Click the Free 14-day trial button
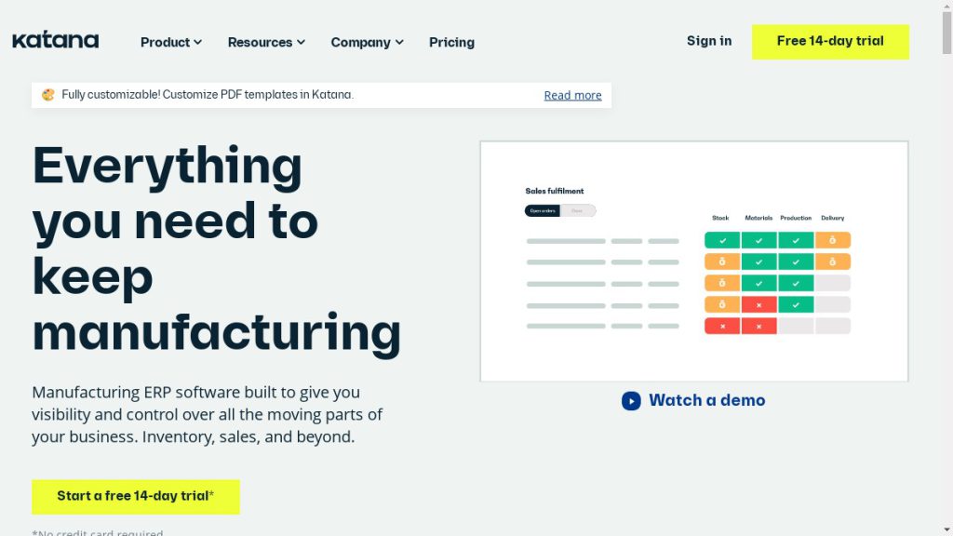Image resolution: width=953 pixels, height=536 pixels. point(830,42)
